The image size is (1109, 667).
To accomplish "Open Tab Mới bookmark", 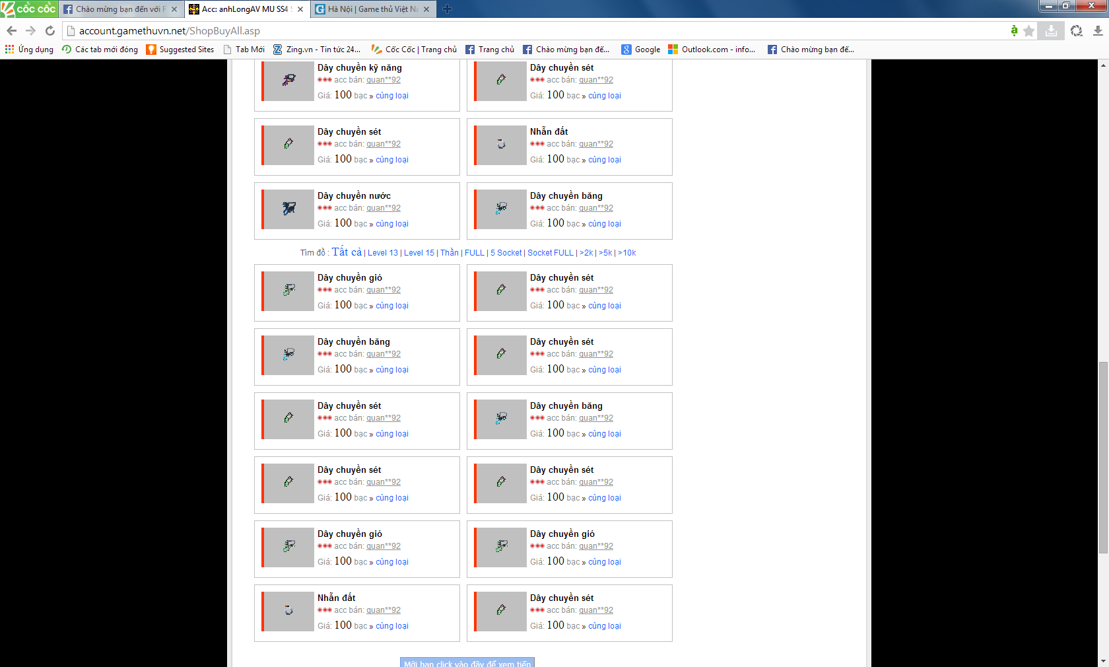I will pyautogui.click(x=244, y=50).
